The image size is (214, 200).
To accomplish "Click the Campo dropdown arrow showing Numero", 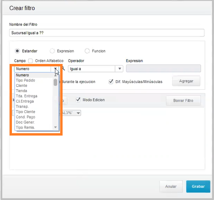I will (55, 69).
